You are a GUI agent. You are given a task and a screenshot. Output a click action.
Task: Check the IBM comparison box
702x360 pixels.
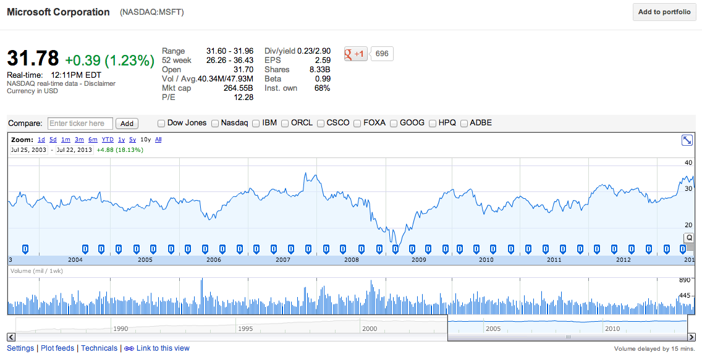(256, 123)
